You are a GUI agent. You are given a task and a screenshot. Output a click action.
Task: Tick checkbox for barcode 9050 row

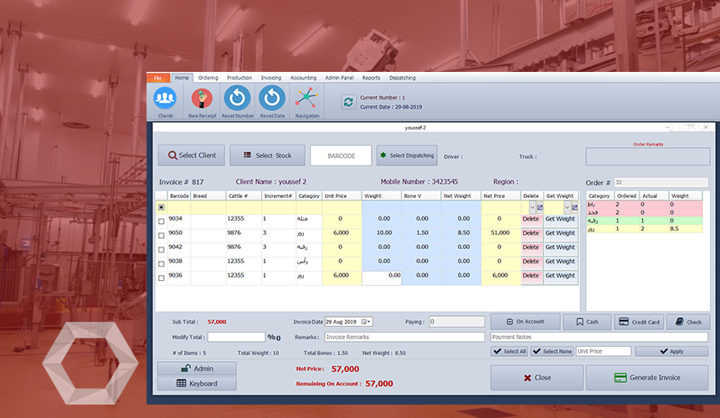click(x=162, y=236)
